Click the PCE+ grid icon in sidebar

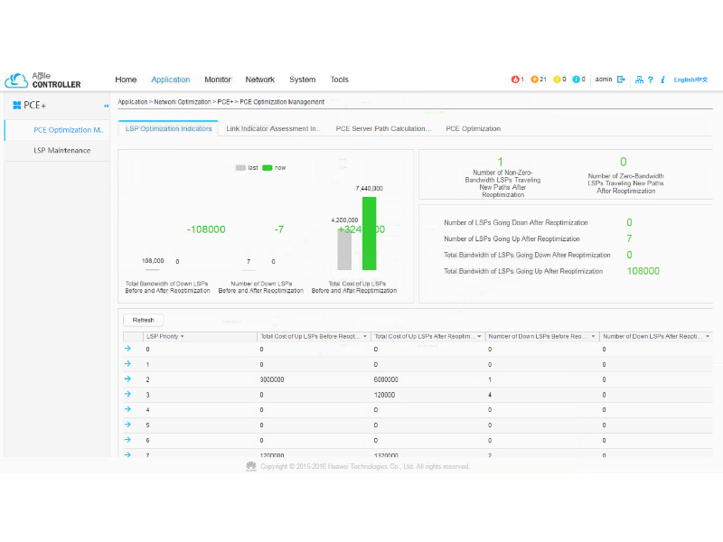[17, 105]
